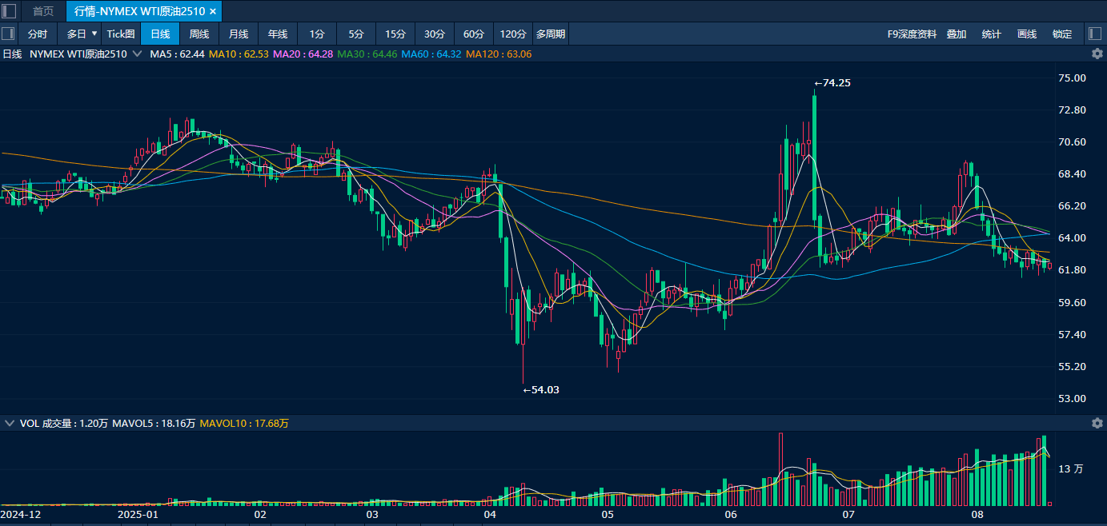Switch on 统计 statistics mode
Image resolution: width=1107 pixels, height=526 pixels.
992,34
